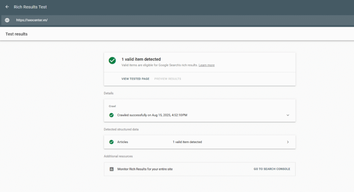Open Articles details with right chevron
Viewport: 354px width, 192px height.
[x=288, y=142]
